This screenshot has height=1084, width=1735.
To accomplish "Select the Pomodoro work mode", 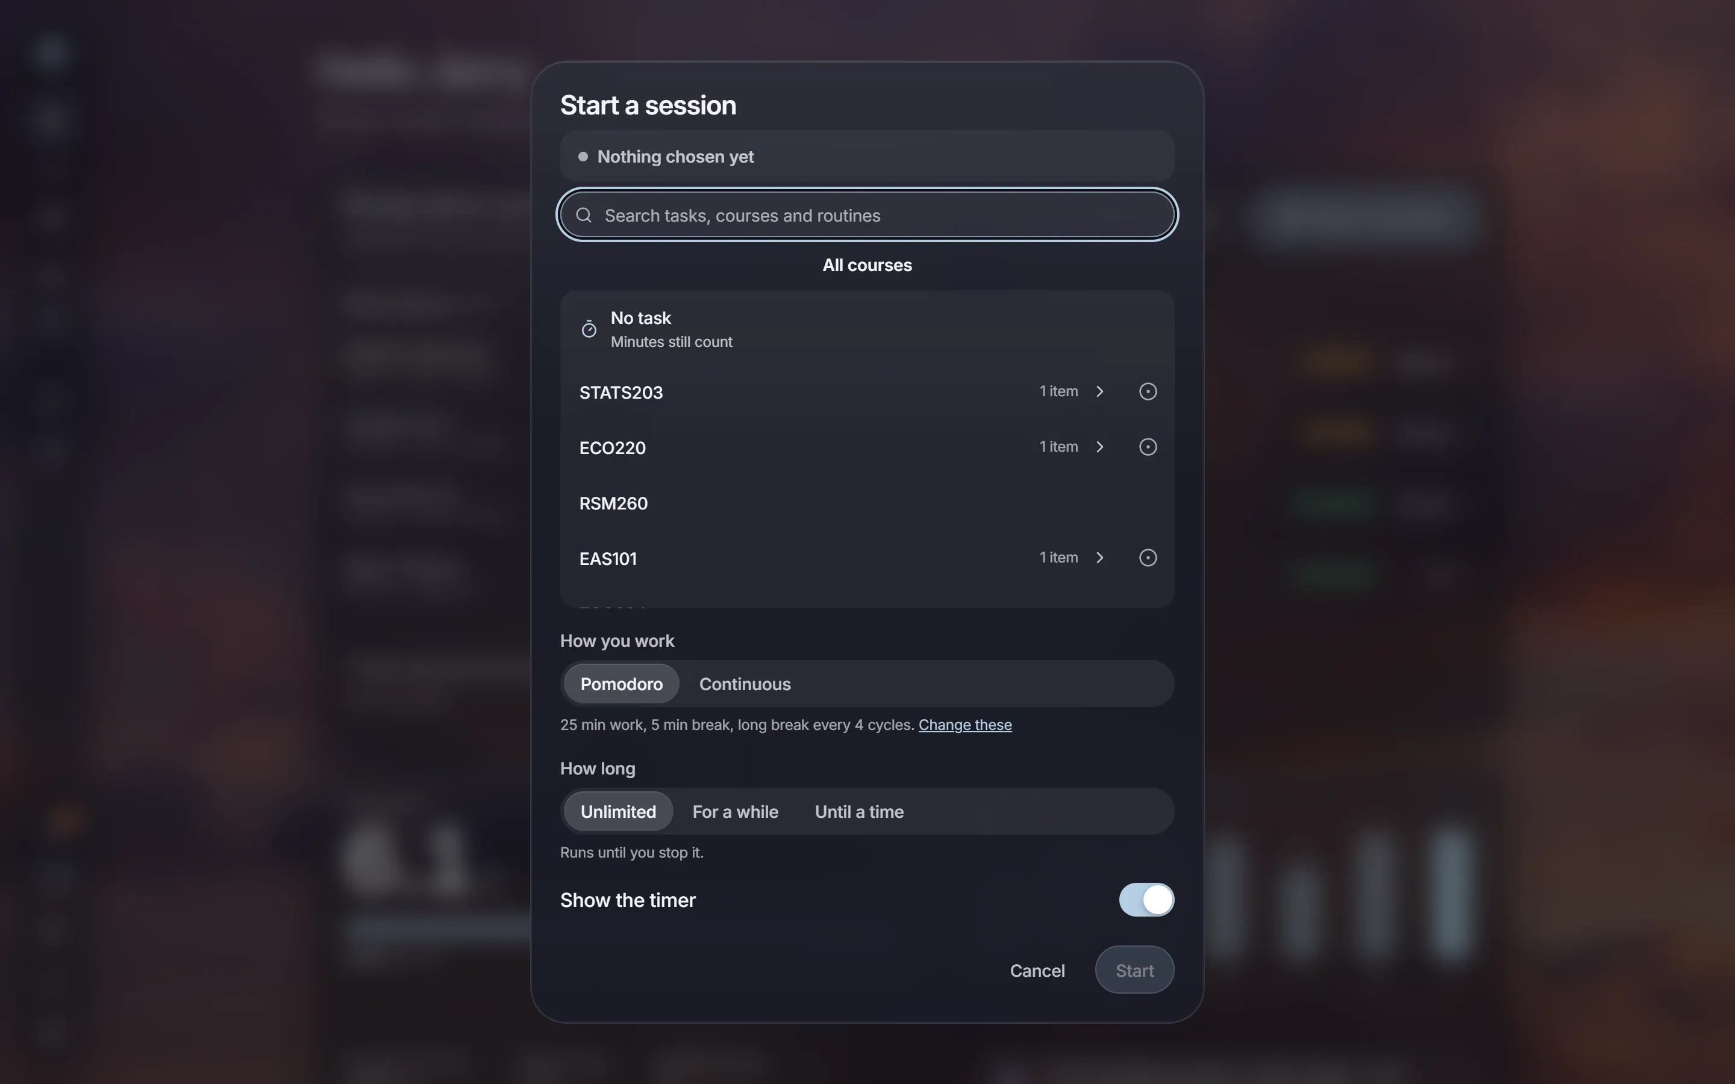I will (621, 684).
